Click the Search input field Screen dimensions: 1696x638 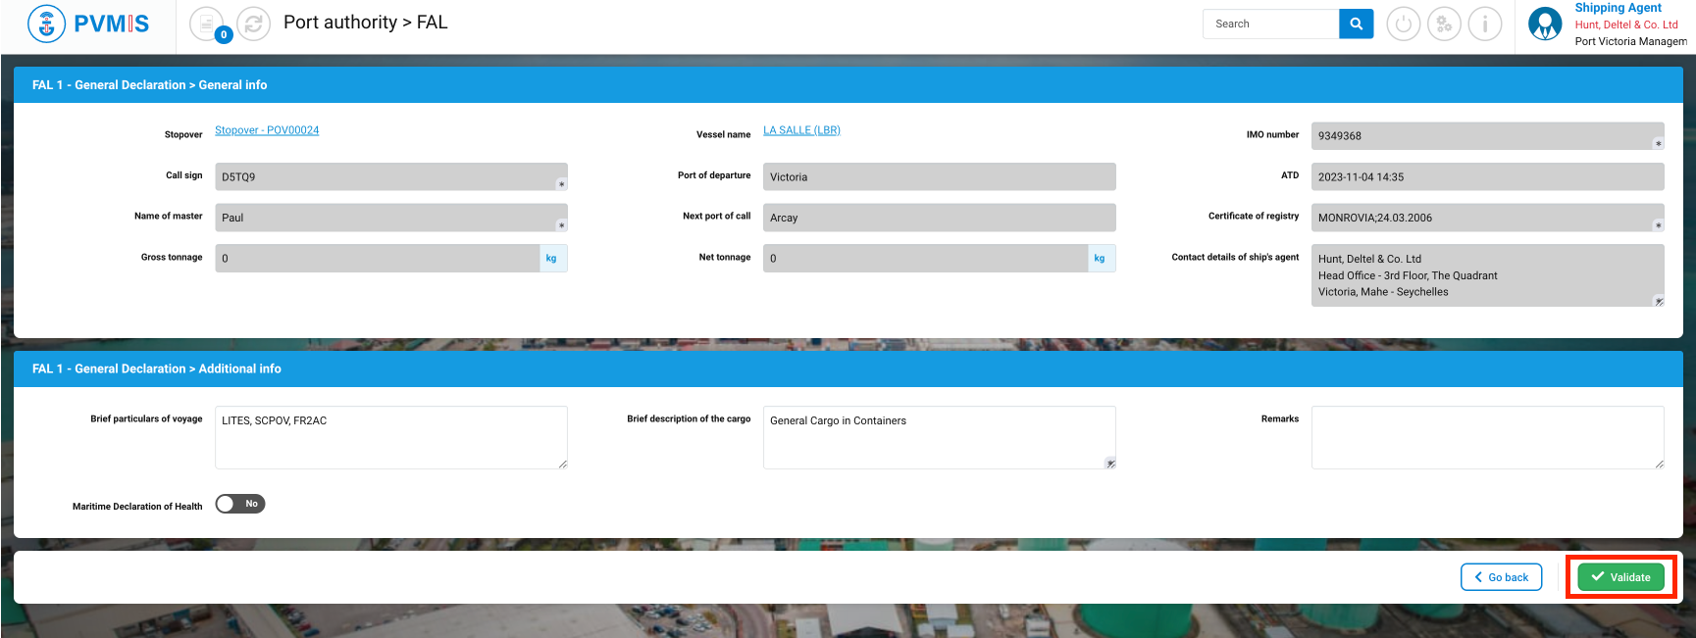[1270, 24]
